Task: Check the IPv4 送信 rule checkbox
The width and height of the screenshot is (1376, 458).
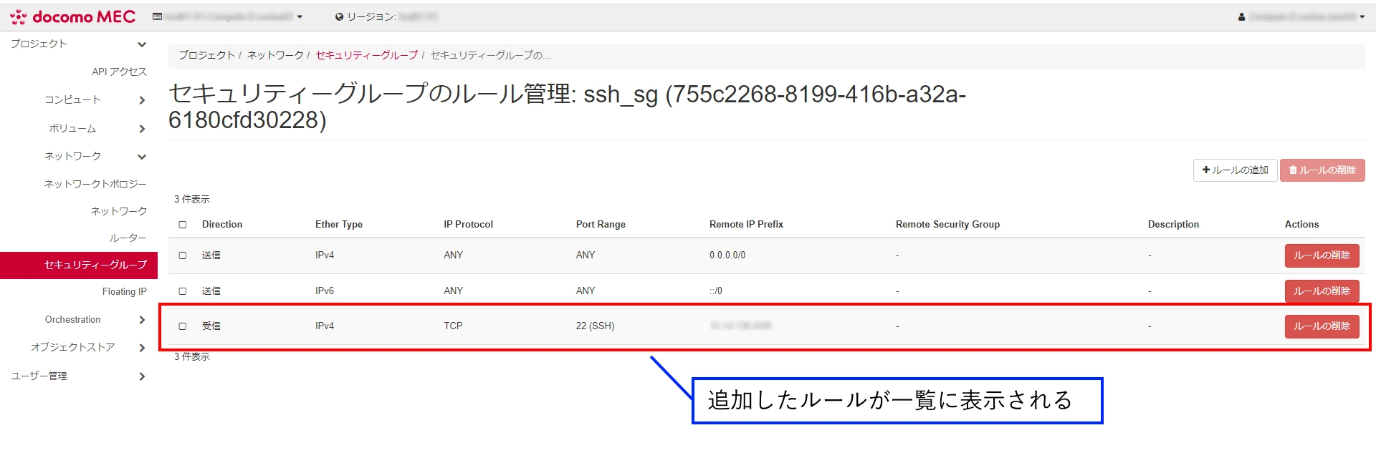Action: click(183, 255)
